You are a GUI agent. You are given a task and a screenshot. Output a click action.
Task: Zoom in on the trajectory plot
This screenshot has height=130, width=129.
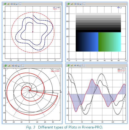(12, 4)
